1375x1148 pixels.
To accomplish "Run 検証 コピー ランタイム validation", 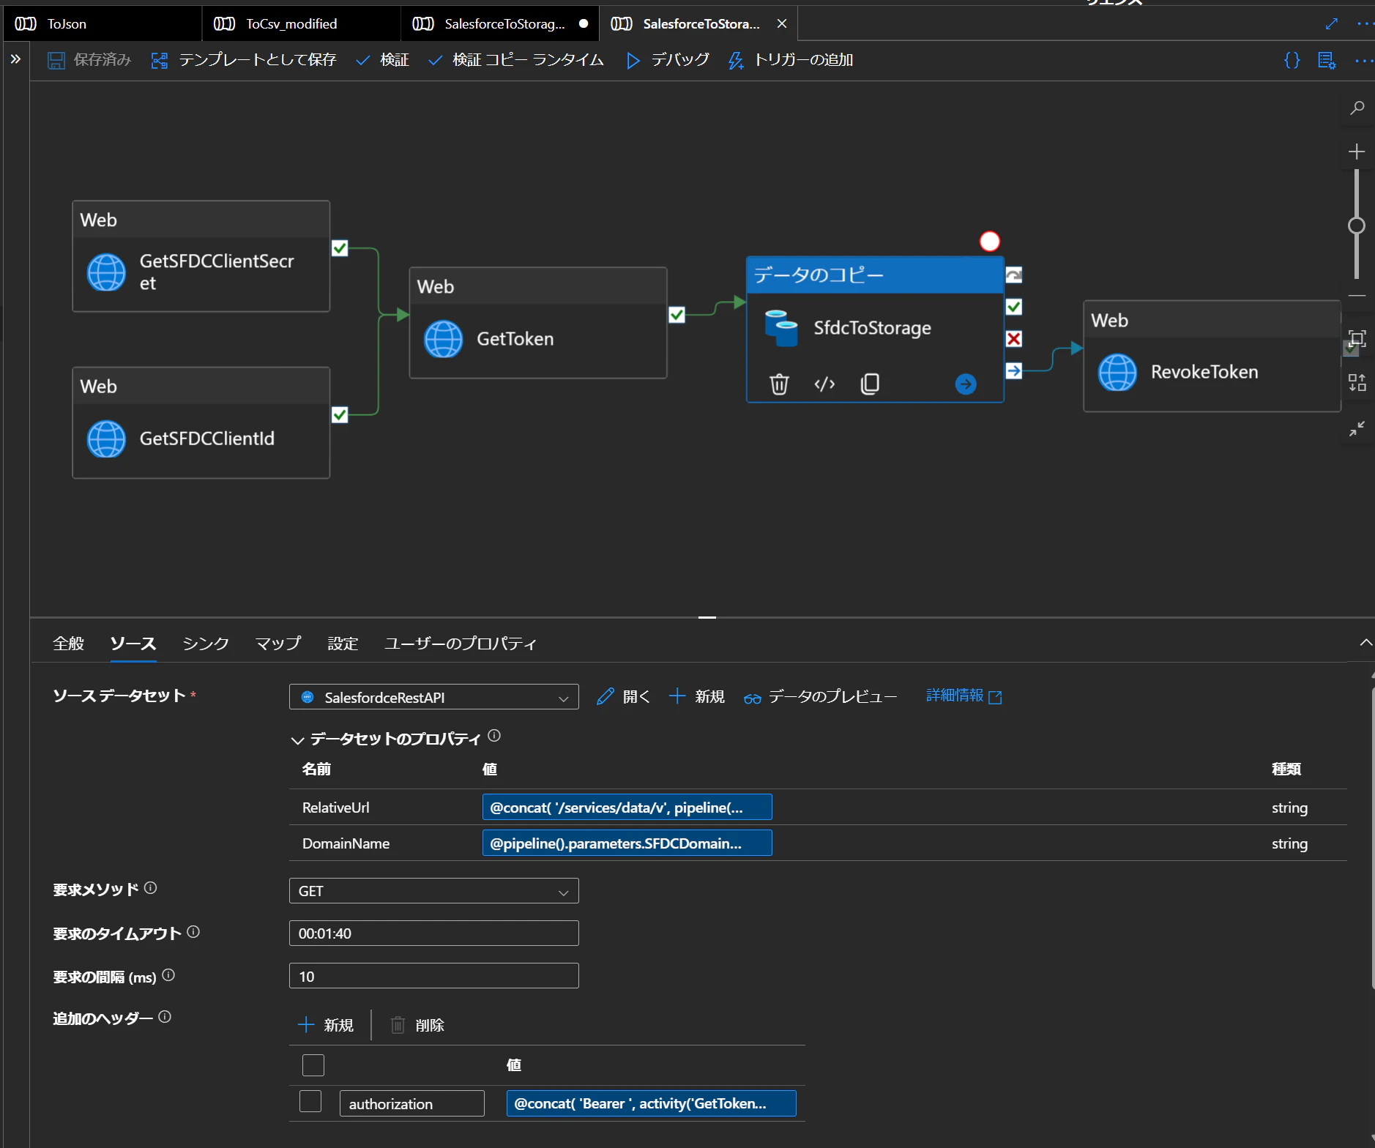I will 516,60.
